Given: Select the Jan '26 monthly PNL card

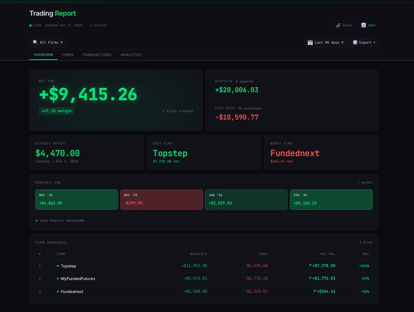Looking at the screenshot, I should click(246, 200).
